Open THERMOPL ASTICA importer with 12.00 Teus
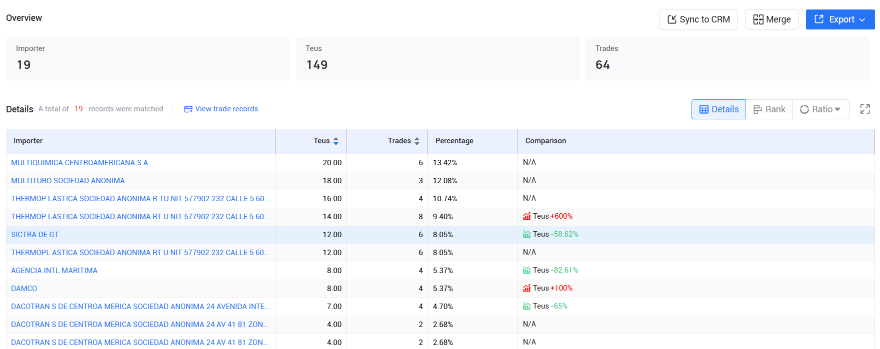Screen dimensions: 880x349 click(x=140, y=253)
